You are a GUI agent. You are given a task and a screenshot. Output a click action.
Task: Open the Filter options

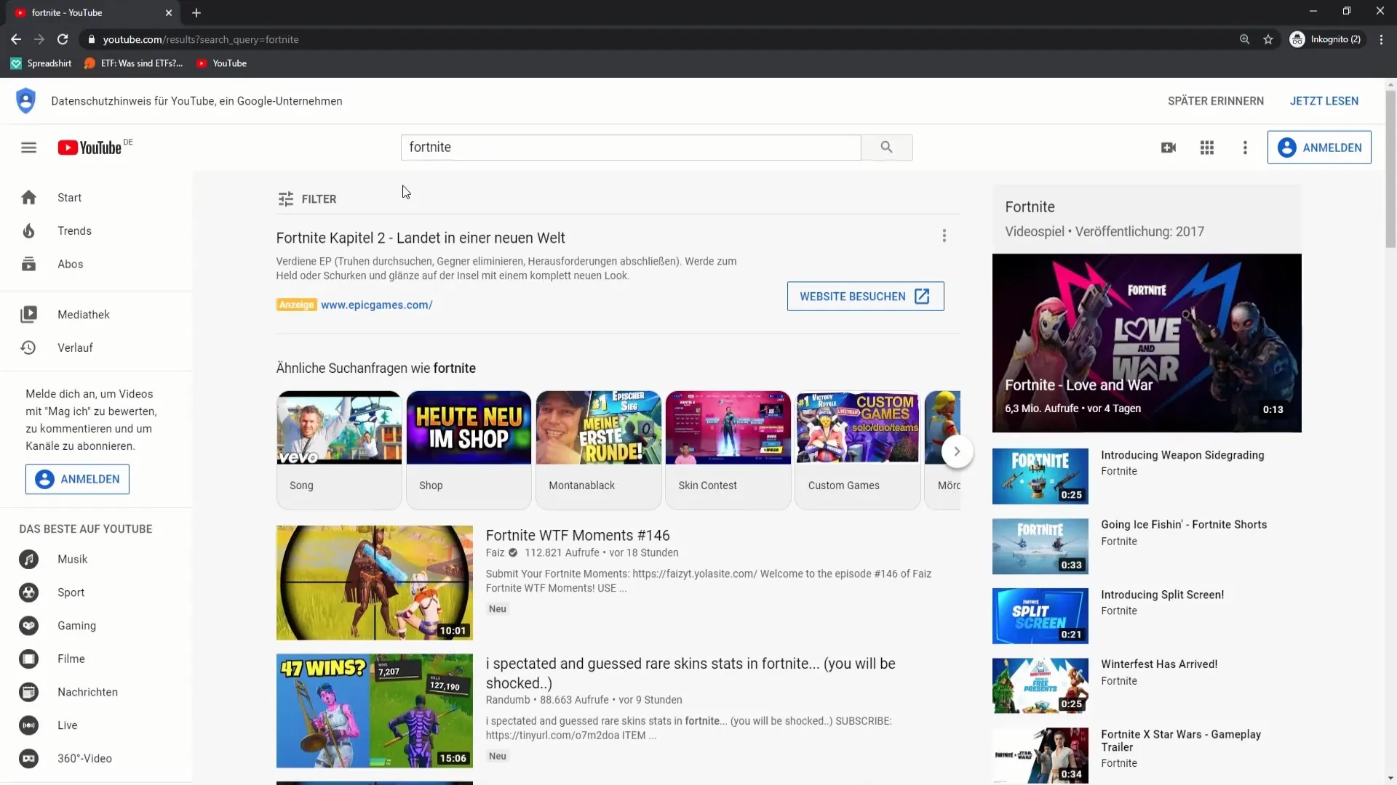click(307, 199)
